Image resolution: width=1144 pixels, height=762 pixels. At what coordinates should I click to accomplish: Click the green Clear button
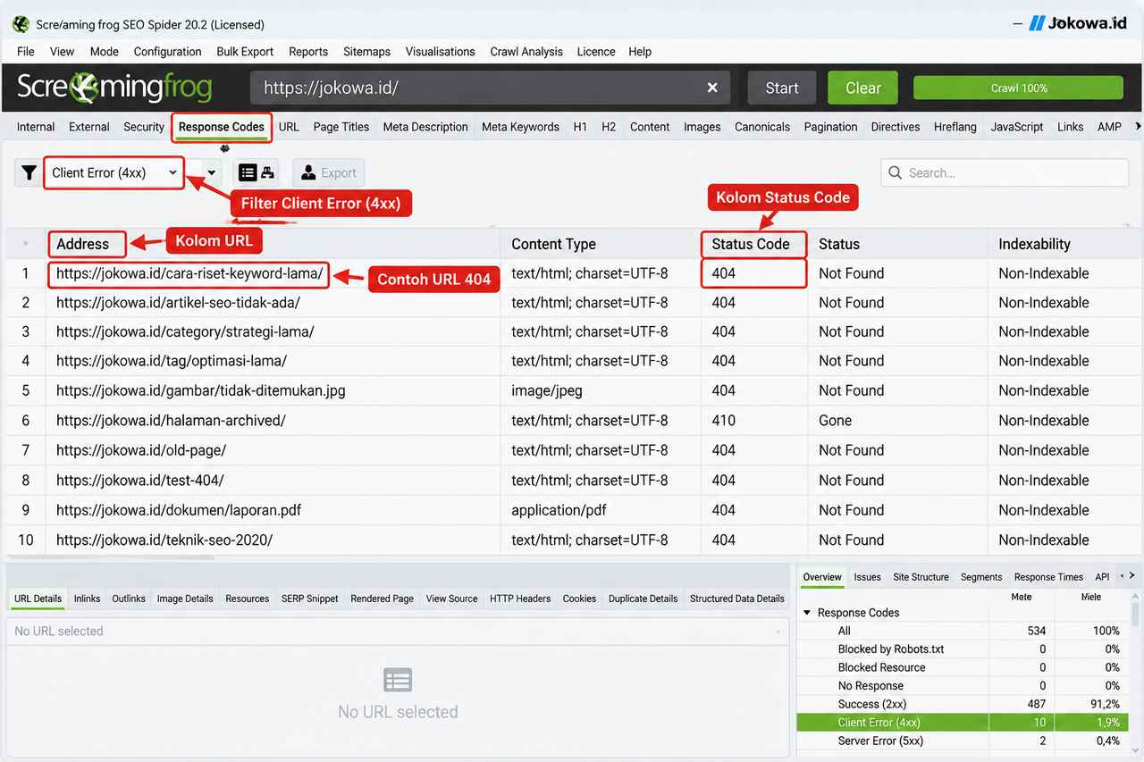pos(863,88)
